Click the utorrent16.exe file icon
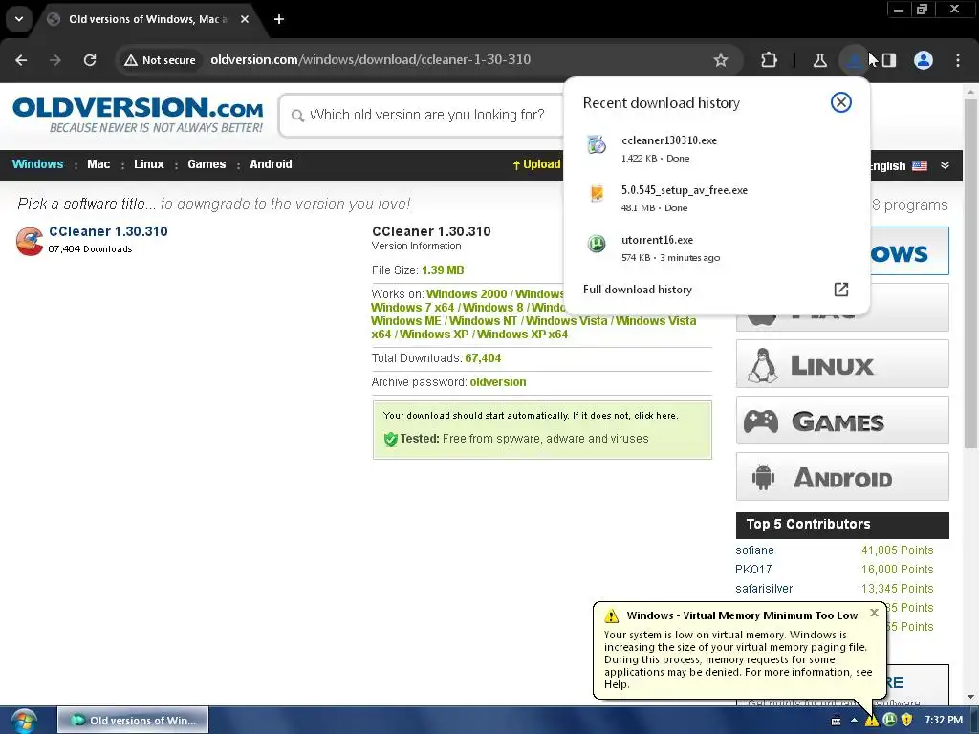This screenshot has width=979, height=734. (x=597, y=244)
